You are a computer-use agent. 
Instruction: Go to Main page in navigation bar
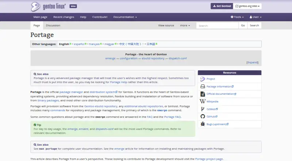coord(41,17)
